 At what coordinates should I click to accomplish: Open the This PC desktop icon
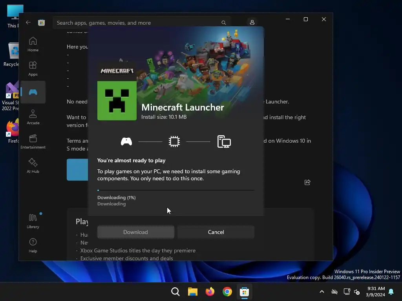[13, 16]
